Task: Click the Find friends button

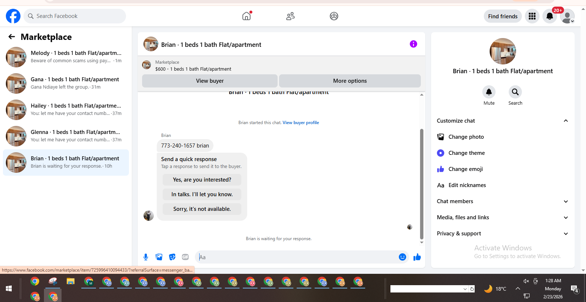Action: pyautogui.click(x=503, y=16)
